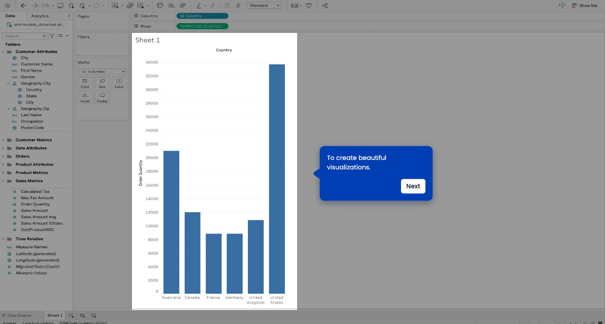The height and width of the screenshot is (324, 605).
Task: Open the Share workbook icon
Action: tap(325, 5)
